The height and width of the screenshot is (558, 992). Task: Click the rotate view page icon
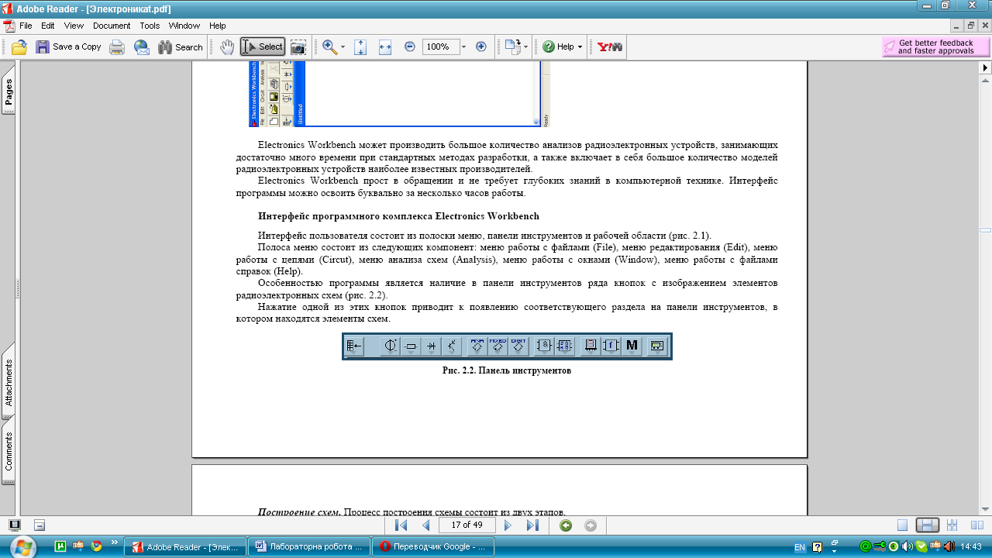click(512, 47)
